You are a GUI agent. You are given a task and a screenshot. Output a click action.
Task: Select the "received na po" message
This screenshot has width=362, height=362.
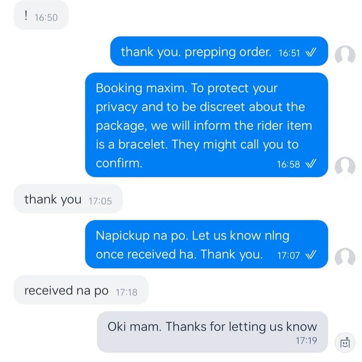[x=81, y=290]
